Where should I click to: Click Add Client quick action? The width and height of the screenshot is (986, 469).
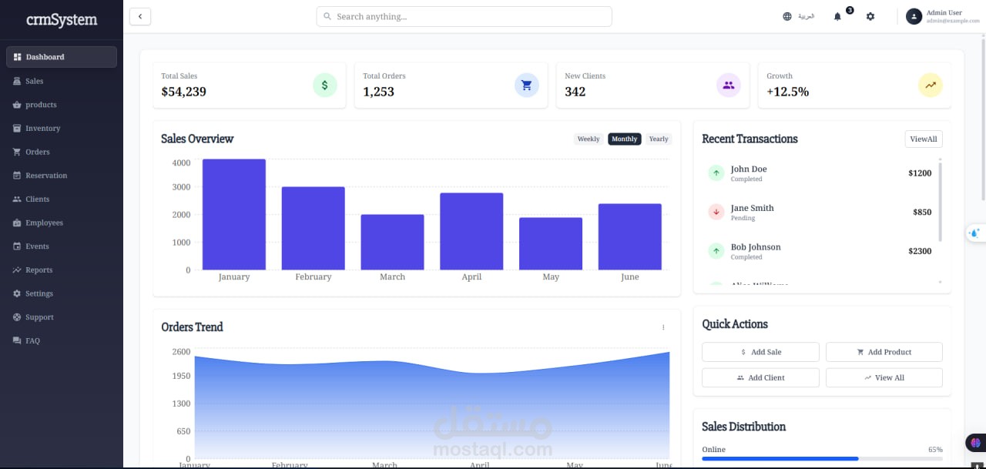pos(760,377)
